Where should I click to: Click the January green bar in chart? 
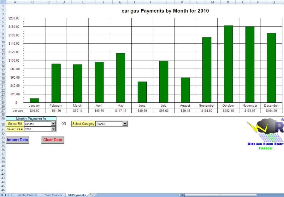click(x=34, y=100)
